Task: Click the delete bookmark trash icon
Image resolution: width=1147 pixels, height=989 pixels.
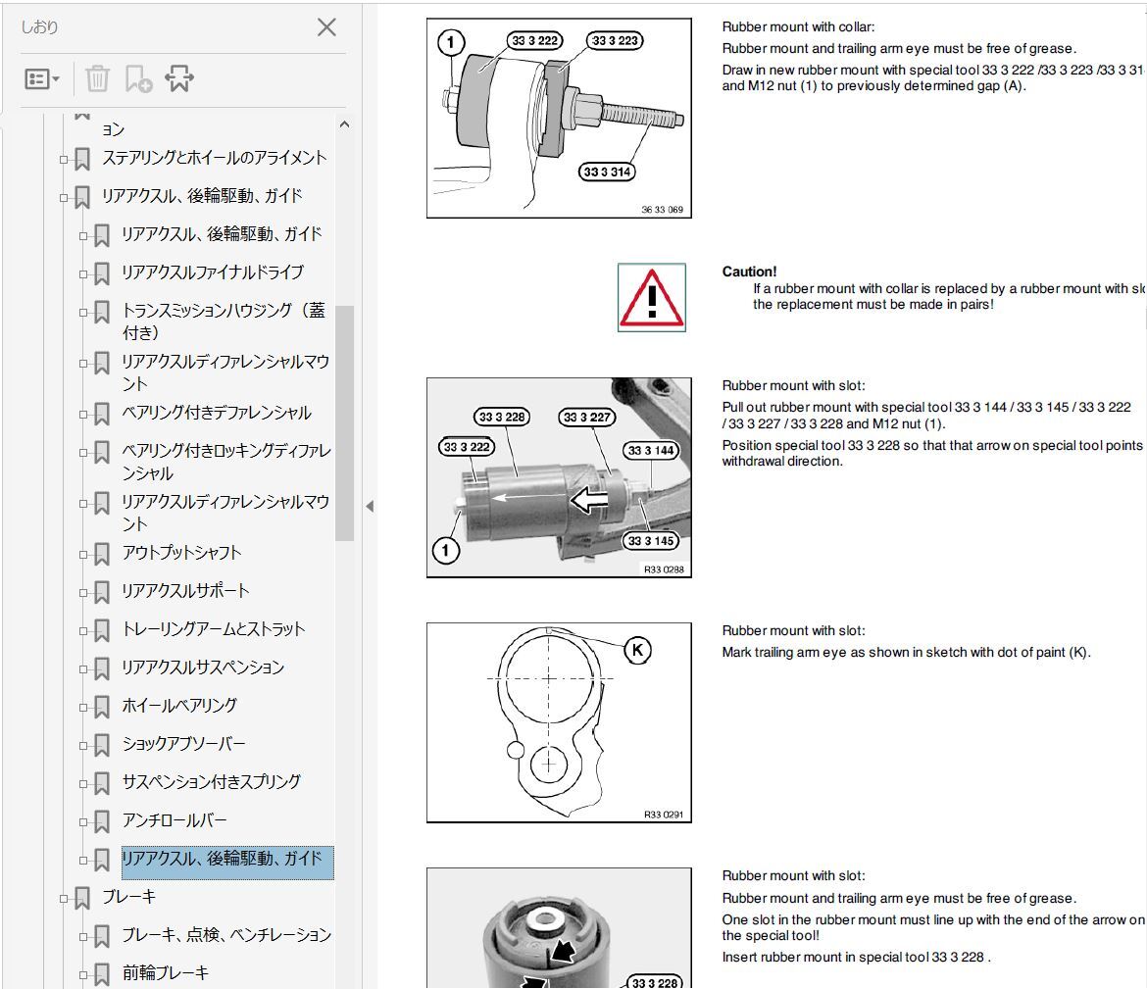Action: 97,79
